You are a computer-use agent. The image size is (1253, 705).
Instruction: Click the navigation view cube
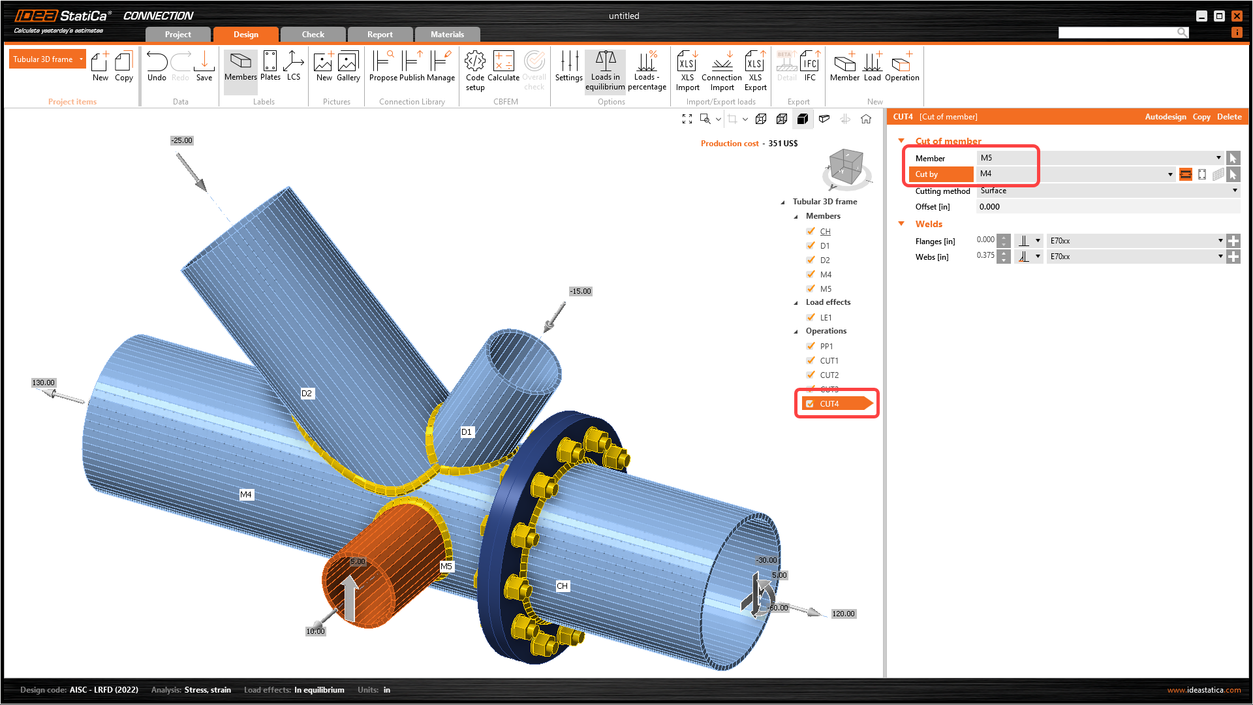click(846, 166)
